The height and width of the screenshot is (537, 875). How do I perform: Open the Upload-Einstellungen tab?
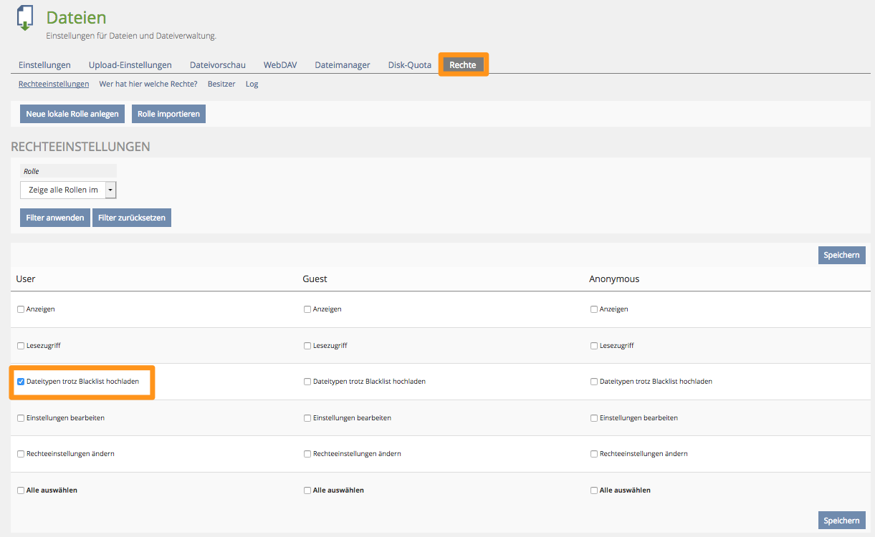tap(130, 65)
